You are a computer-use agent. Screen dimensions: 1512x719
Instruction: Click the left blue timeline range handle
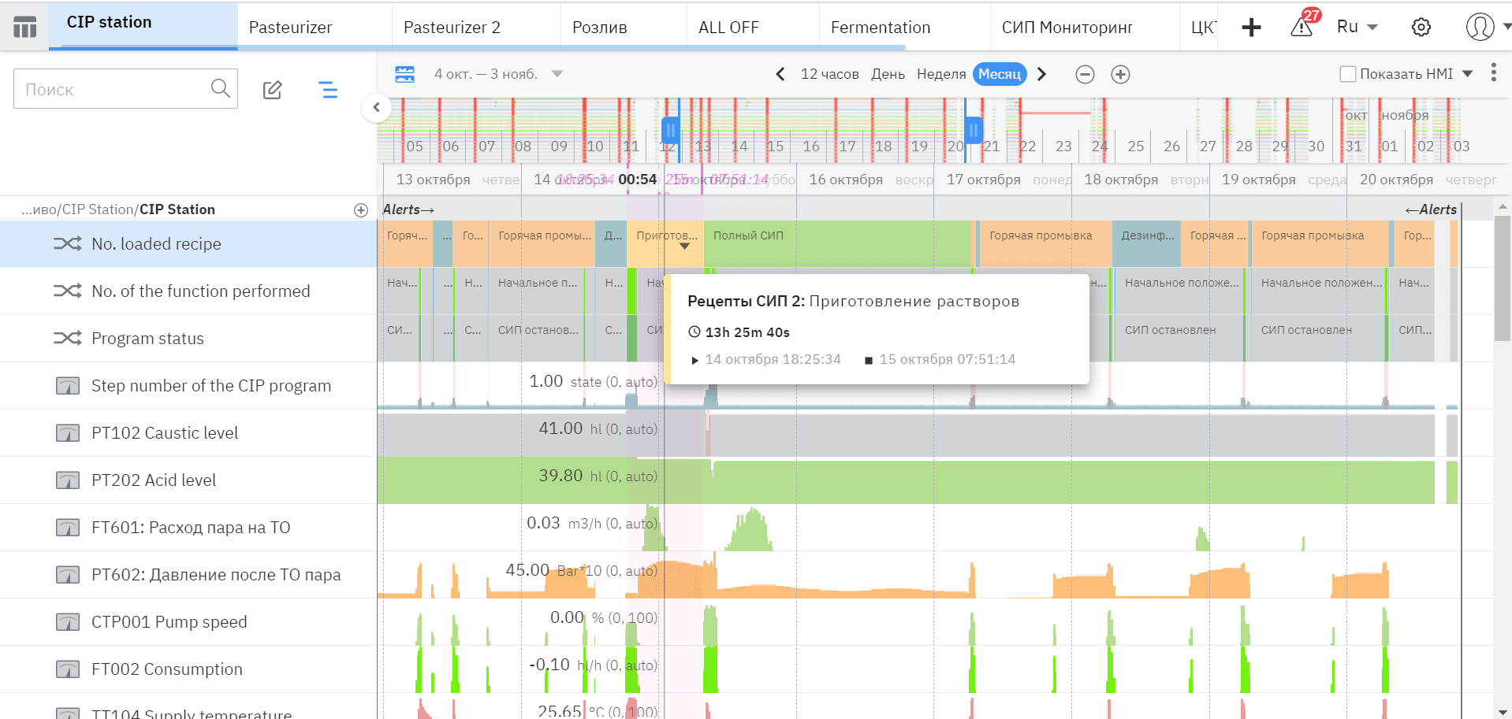coord(670,129)
